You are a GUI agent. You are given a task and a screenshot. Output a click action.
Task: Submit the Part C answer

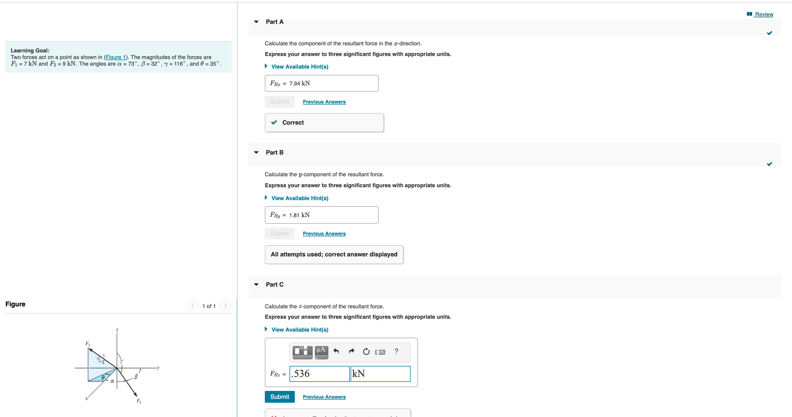(279, 396)
